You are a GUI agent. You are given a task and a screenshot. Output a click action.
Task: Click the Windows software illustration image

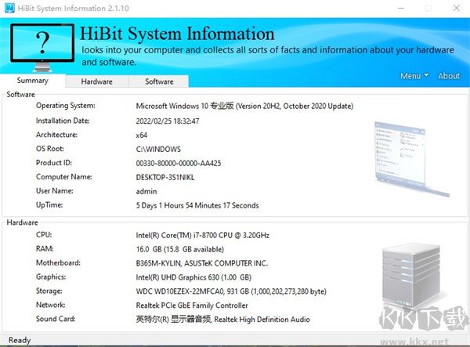412,159
